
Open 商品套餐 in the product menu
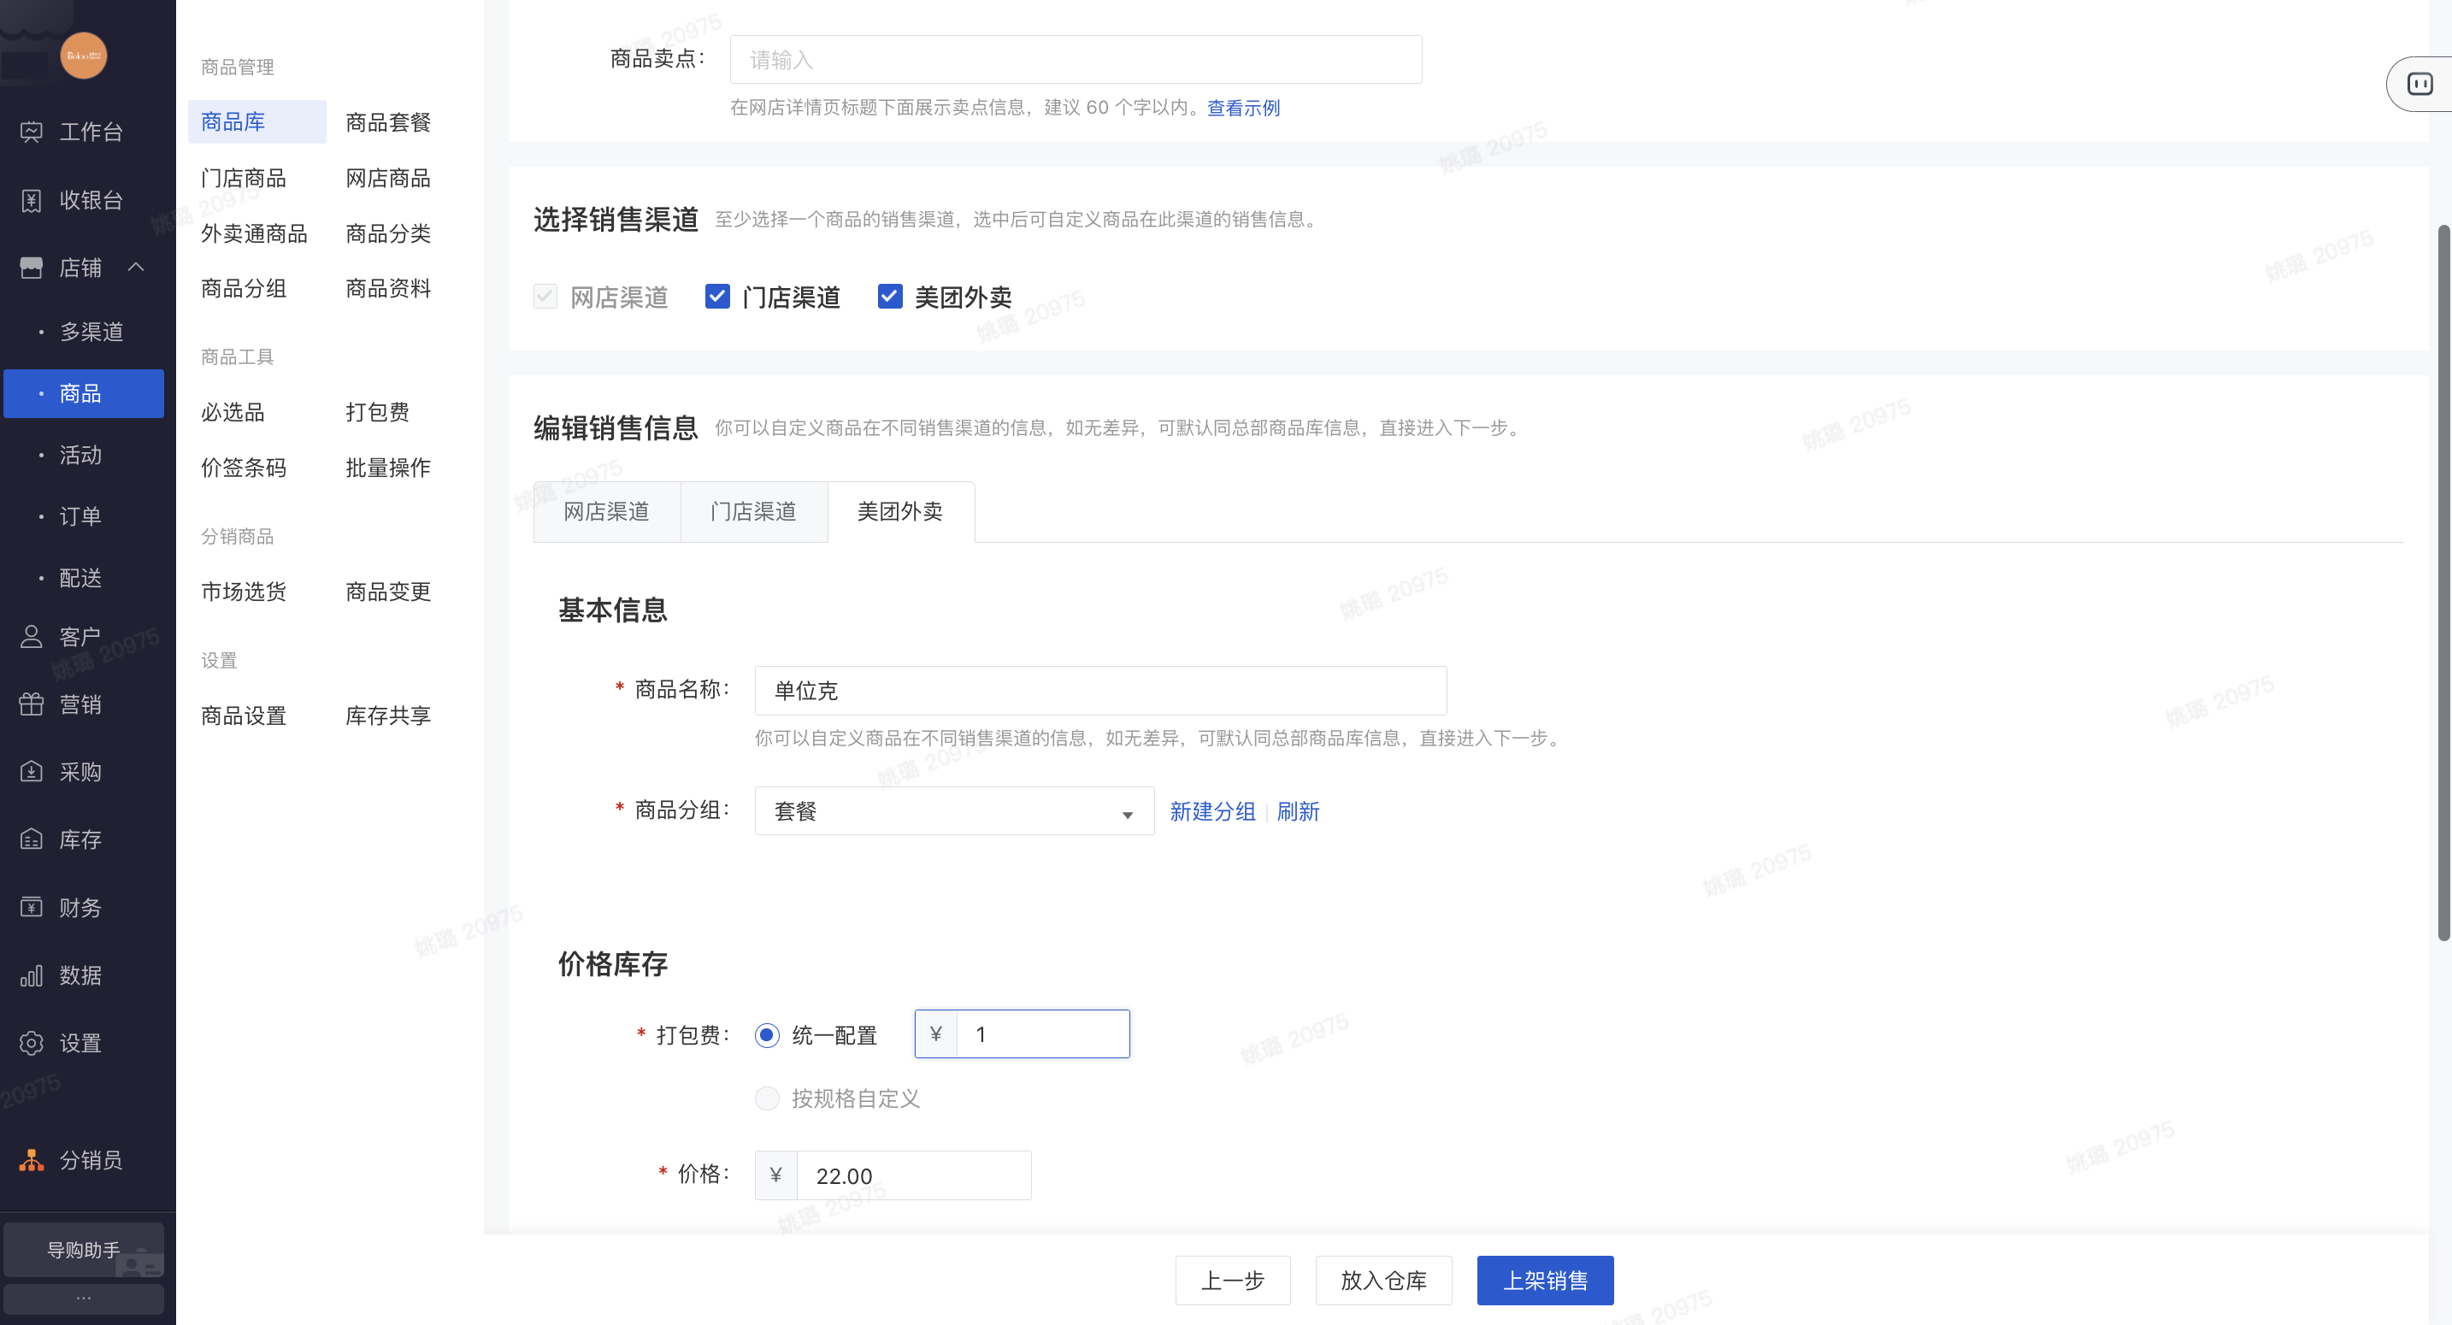388,122
